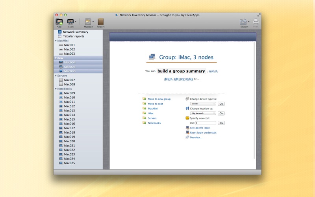Click icon beside Reset login credentials
This screenshot has width=315, height=197.
tap(187, 132)
